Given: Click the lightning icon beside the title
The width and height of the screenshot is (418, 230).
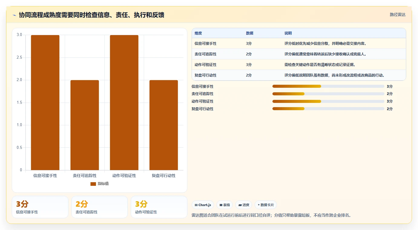Looking at the screenshot, I should pos(15,15).
